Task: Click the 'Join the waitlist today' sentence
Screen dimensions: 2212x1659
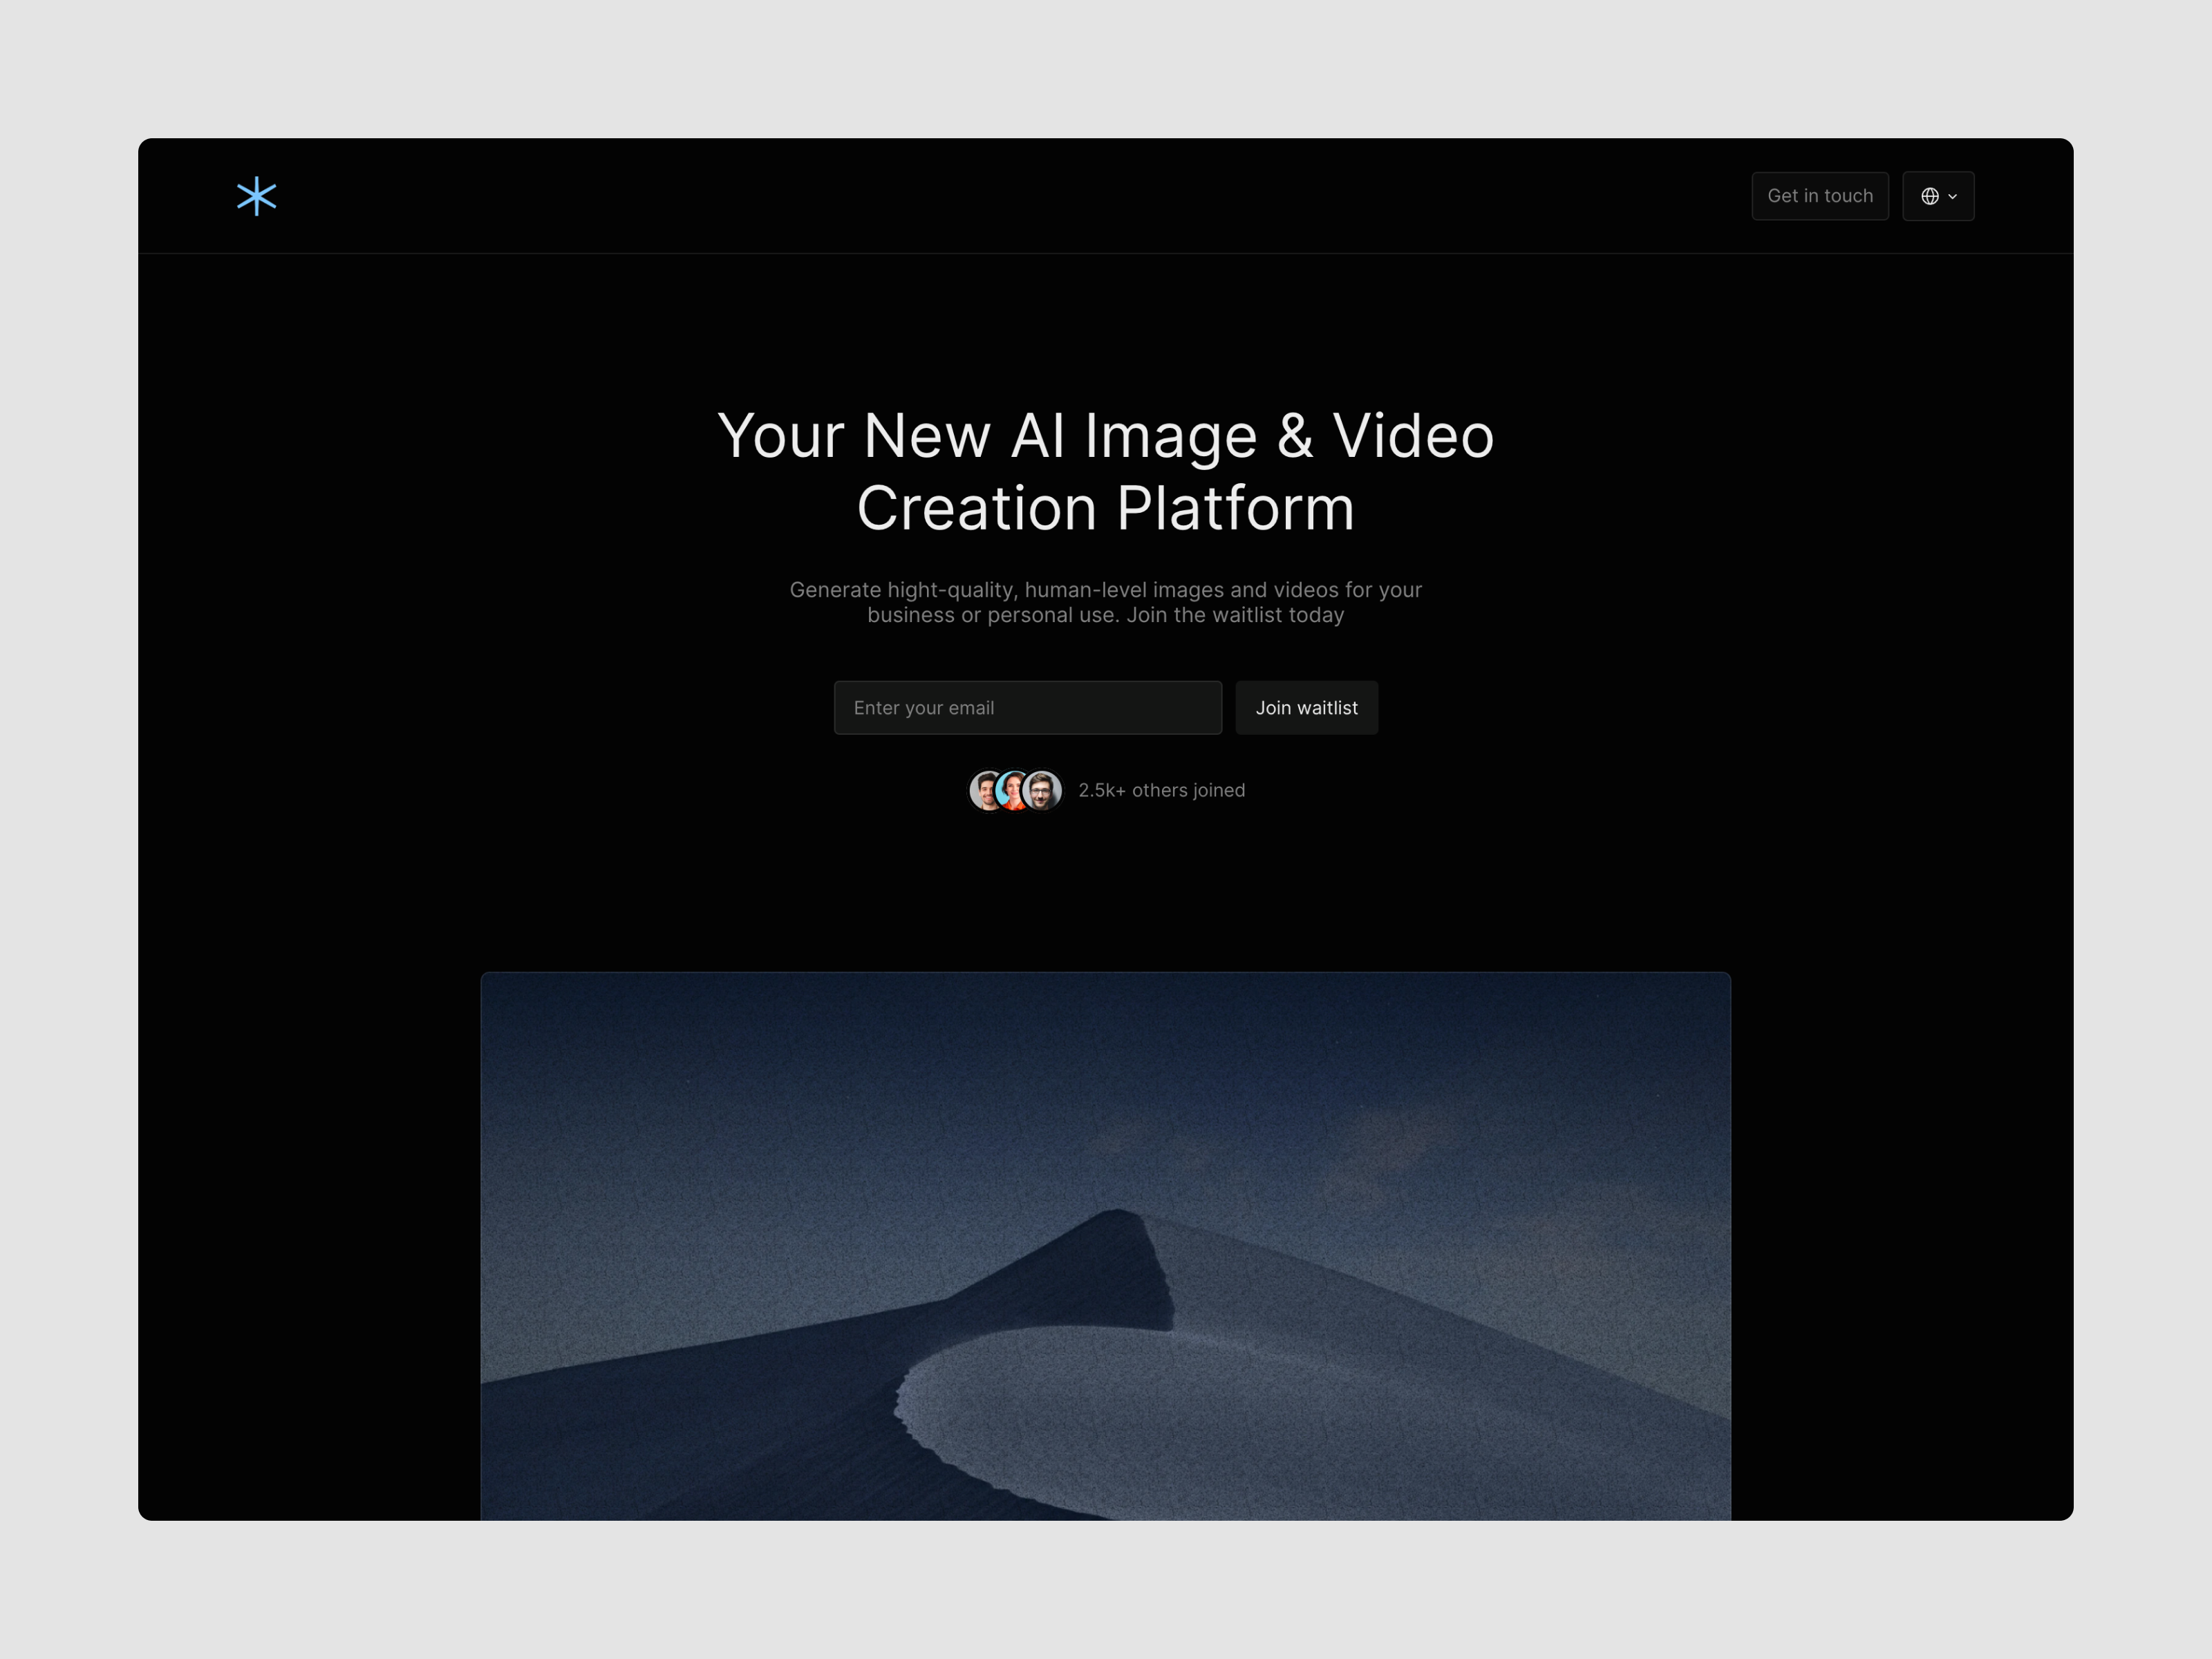Action: [x=1234, y=615]
